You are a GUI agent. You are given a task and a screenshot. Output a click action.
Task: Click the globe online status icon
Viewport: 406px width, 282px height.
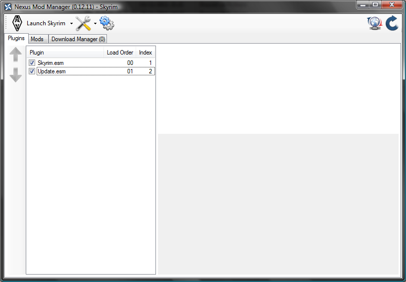(374, 23)
